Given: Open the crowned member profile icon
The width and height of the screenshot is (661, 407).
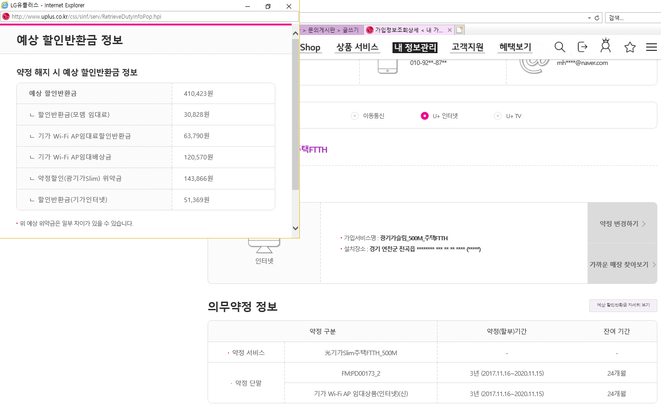Looking at the screenshot, I should (x=606, y=46).
